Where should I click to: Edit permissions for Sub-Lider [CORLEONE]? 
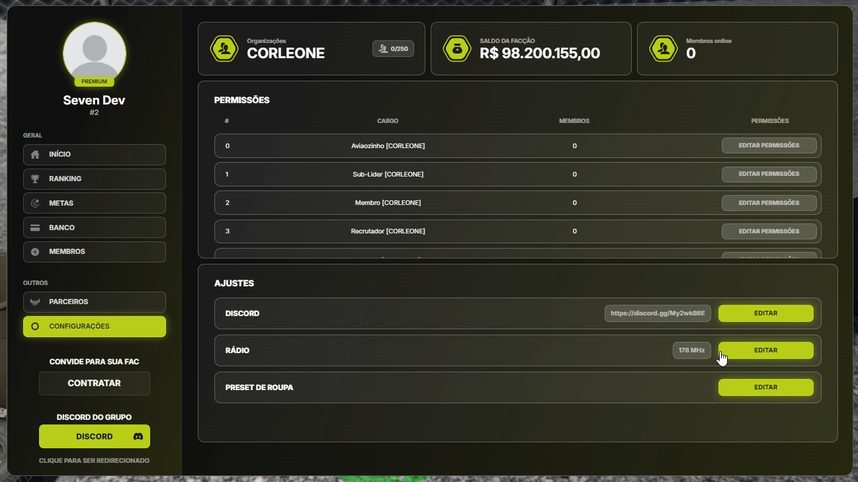[769, 174]
